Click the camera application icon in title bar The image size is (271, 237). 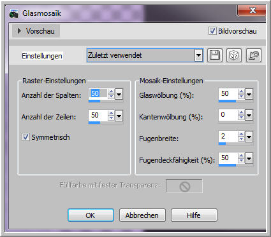pos(14,14)
